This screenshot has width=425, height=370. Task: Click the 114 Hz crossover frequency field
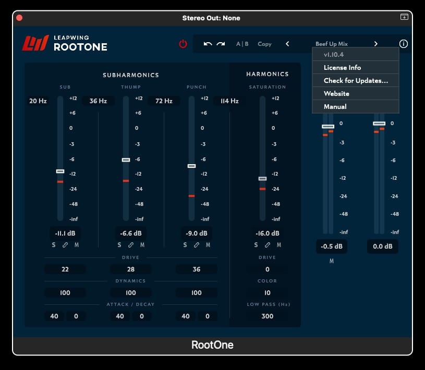click(x=229, y=101)
